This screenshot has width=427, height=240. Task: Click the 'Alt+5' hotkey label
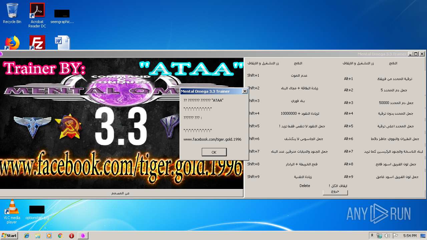(349, 126)
